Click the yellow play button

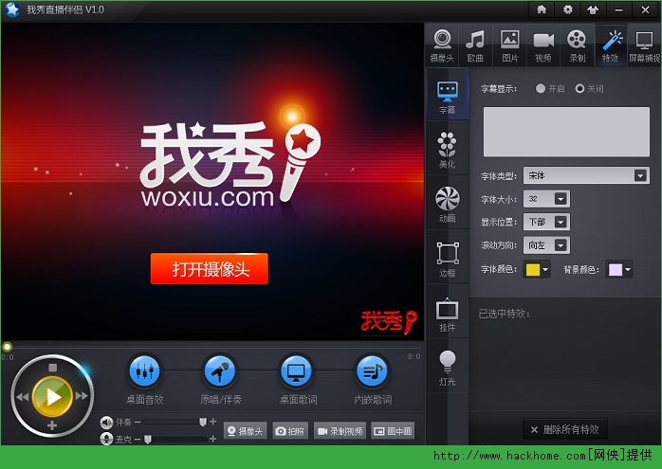(x=52, y=396)
